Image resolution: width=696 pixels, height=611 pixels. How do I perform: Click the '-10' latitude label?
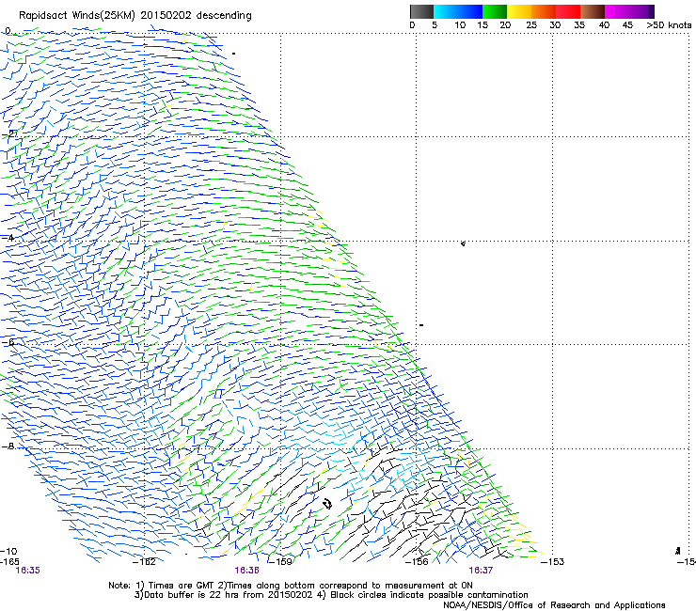point(8,551)
